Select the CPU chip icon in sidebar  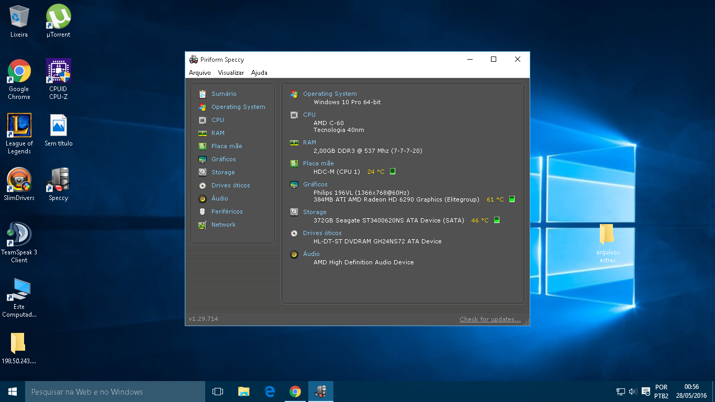[202, 120]
